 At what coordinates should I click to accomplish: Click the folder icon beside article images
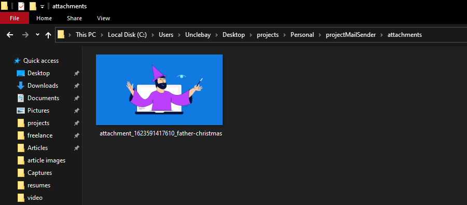coord(21,160)
